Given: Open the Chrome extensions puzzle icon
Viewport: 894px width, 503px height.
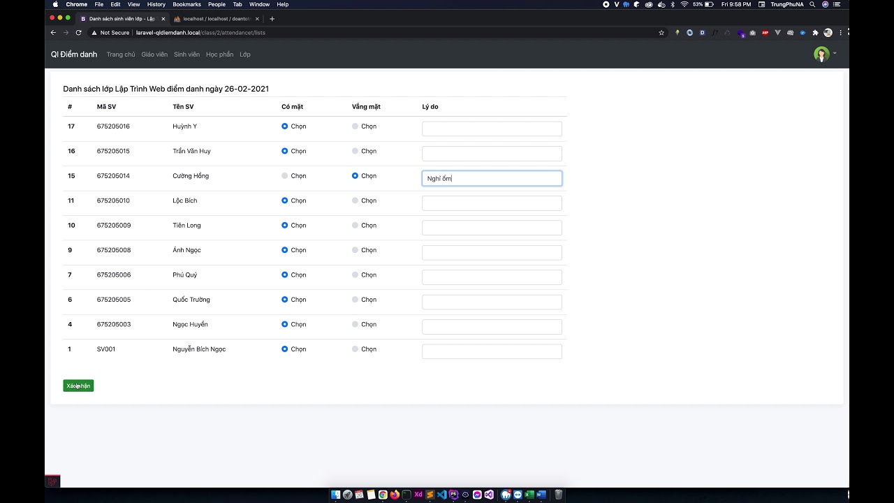Looking at the screenshot, I should click(815, 32).
